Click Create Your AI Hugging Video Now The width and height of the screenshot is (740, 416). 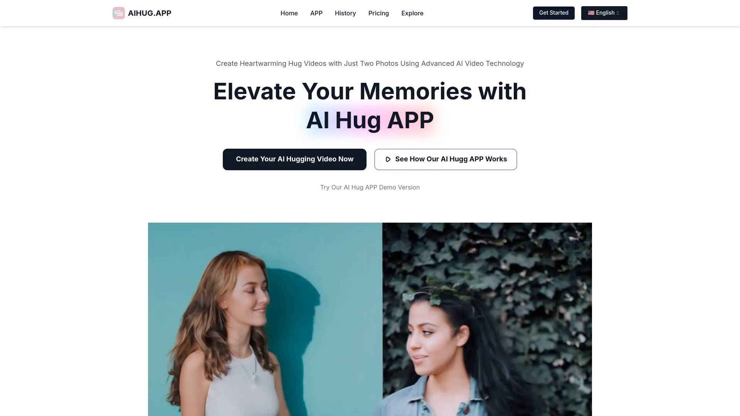click(x=294, y=159)
